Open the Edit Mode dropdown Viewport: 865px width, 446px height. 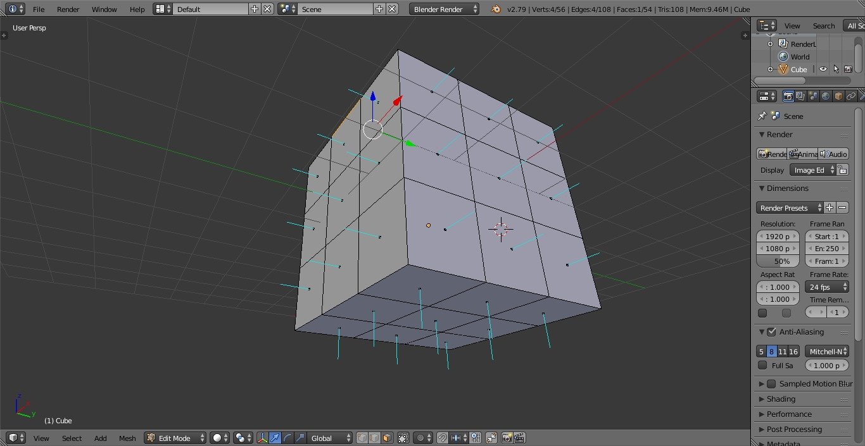pos(175,438)
